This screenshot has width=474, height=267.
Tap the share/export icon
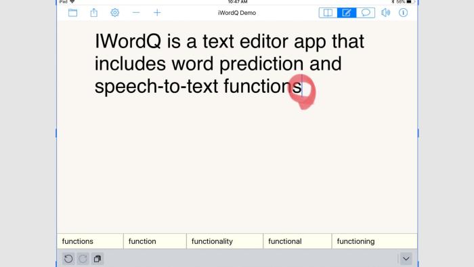coord(94,13)
